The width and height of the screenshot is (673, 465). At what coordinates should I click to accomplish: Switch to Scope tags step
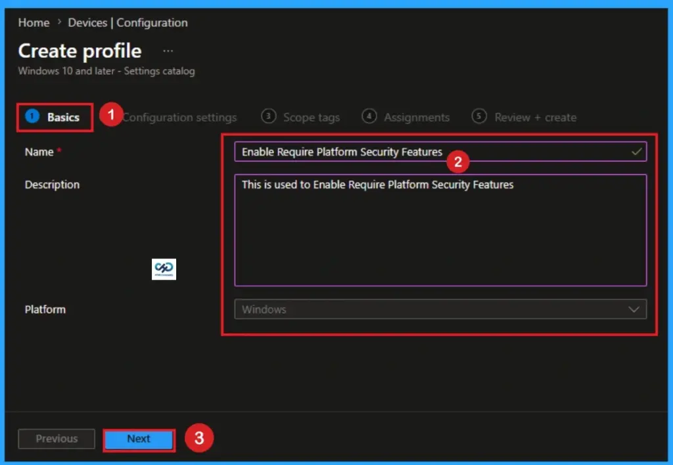tap(300, 117)
